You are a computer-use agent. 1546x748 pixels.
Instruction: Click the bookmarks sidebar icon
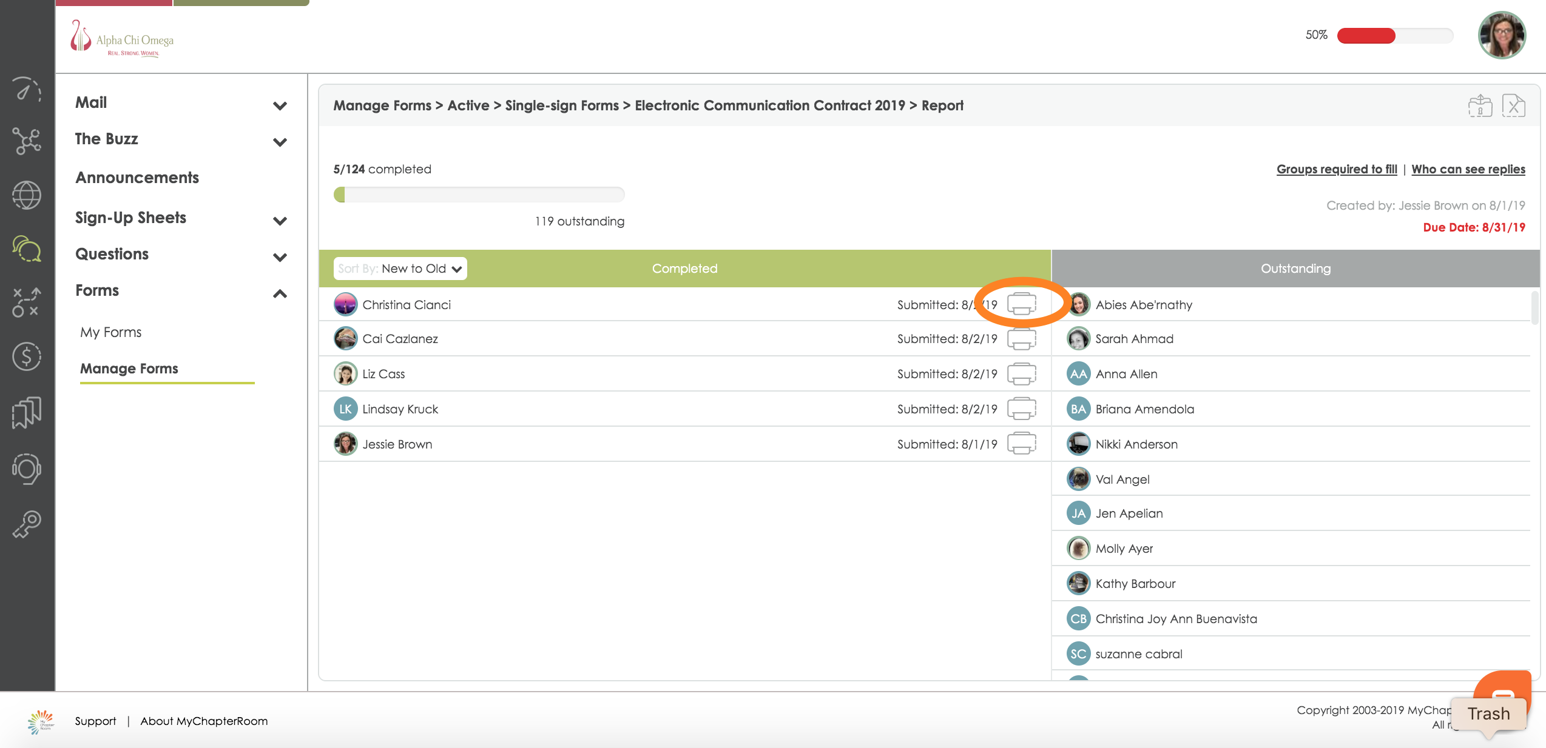[27, 412]
